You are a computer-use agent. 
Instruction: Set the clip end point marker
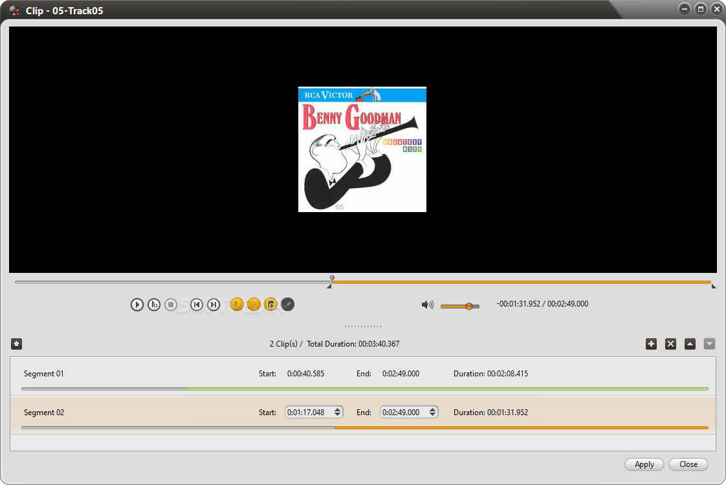point(254,305)
